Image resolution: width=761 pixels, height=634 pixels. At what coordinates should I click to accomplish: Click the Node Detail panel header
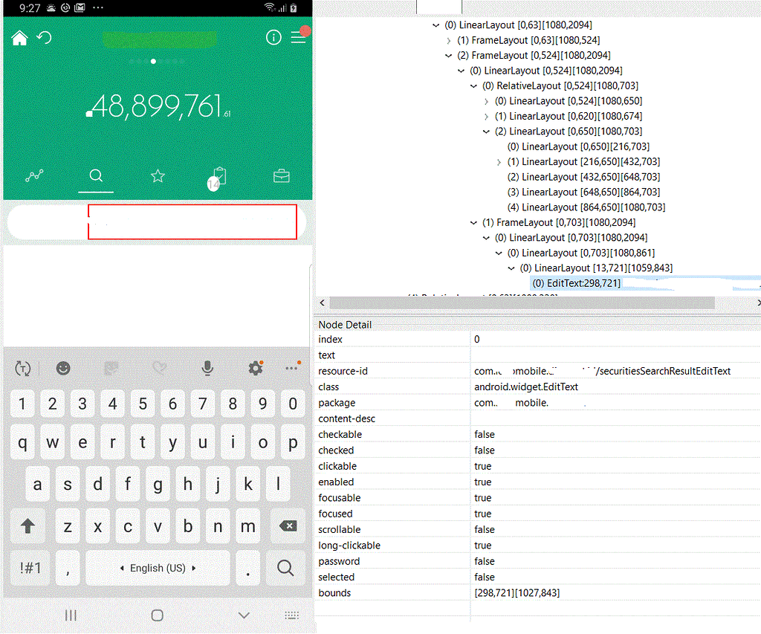pos(345,325)
